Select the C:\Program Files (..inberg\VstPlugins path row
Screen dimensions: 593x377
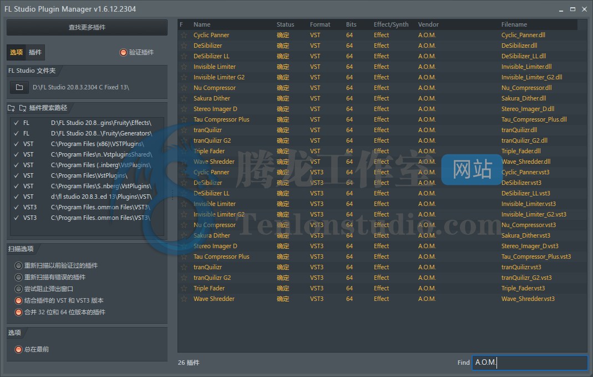point(87,165)
